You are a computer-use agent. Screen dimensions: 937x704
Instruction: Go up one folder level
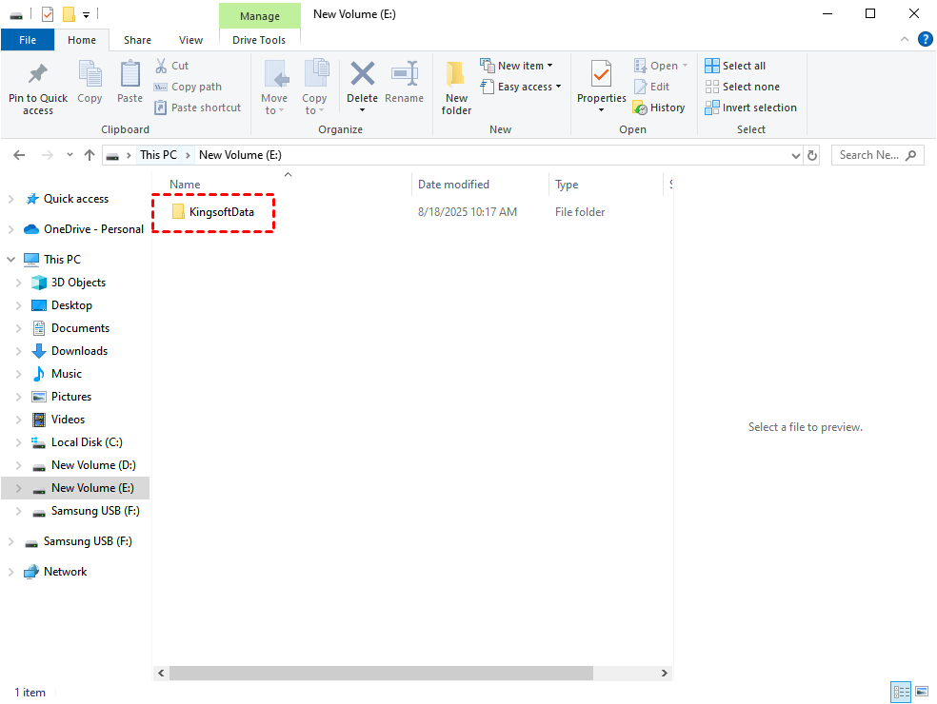90,155
